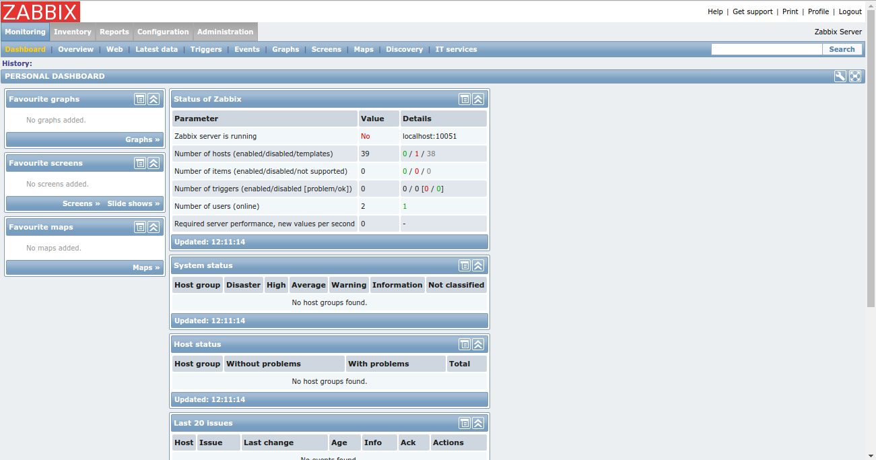Follow the Graphs » link in Favourite graphs
This screenshot has height=460, width=876.
point(143,139)
